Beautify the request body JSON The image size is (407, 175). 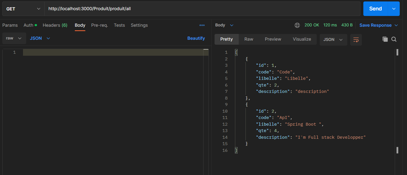pos(196,38)
